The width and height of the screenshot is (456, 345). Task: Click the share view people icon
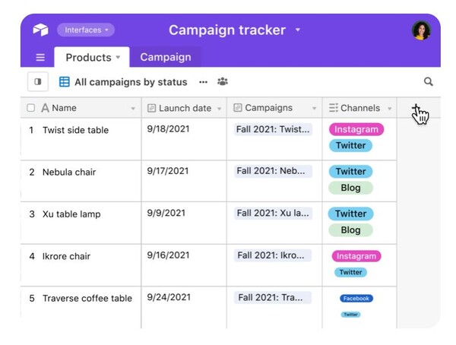point(223,82)
